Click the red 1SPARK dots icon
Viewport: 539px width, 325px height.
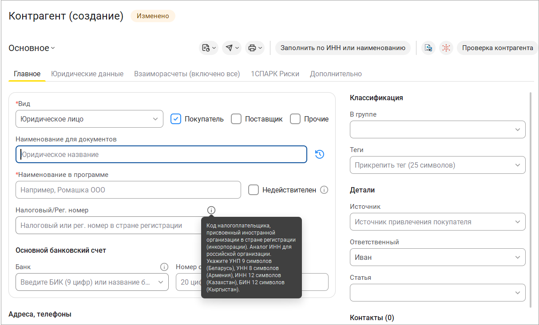click(446, 48)
